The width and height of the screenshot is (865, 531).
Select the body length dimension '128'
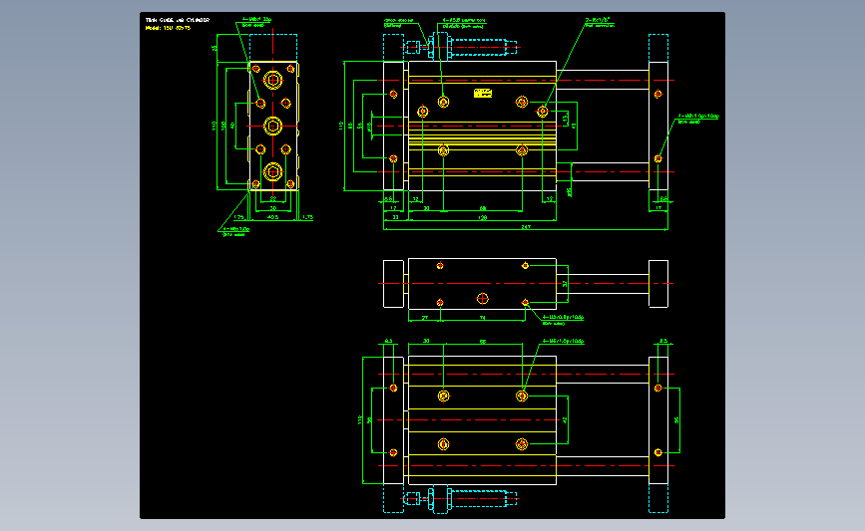483,217
